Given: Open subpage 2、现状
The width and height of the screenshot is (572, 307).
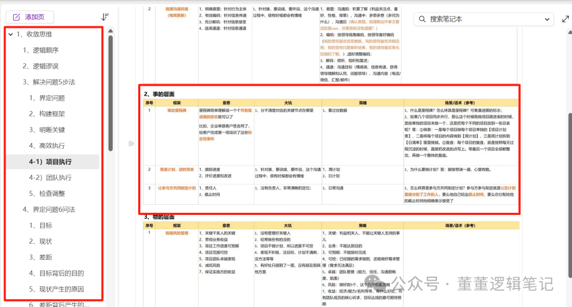Looking at the screenshot, I should pos(40,241).
